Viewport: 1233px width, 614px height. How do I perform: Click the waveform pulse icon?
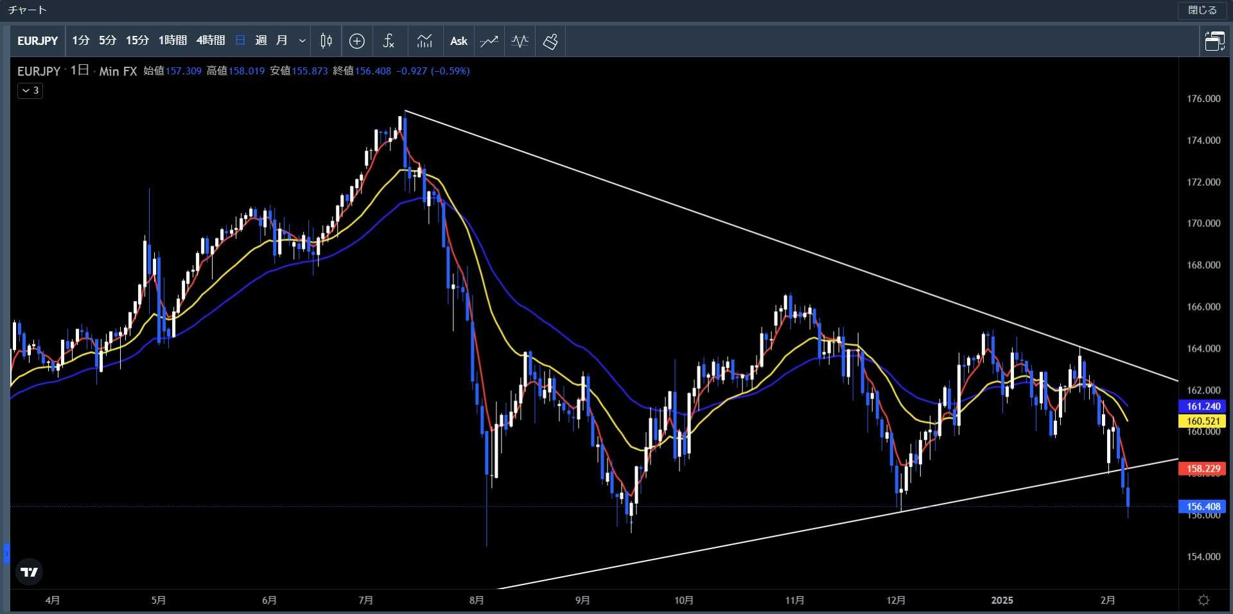(520, 41)
